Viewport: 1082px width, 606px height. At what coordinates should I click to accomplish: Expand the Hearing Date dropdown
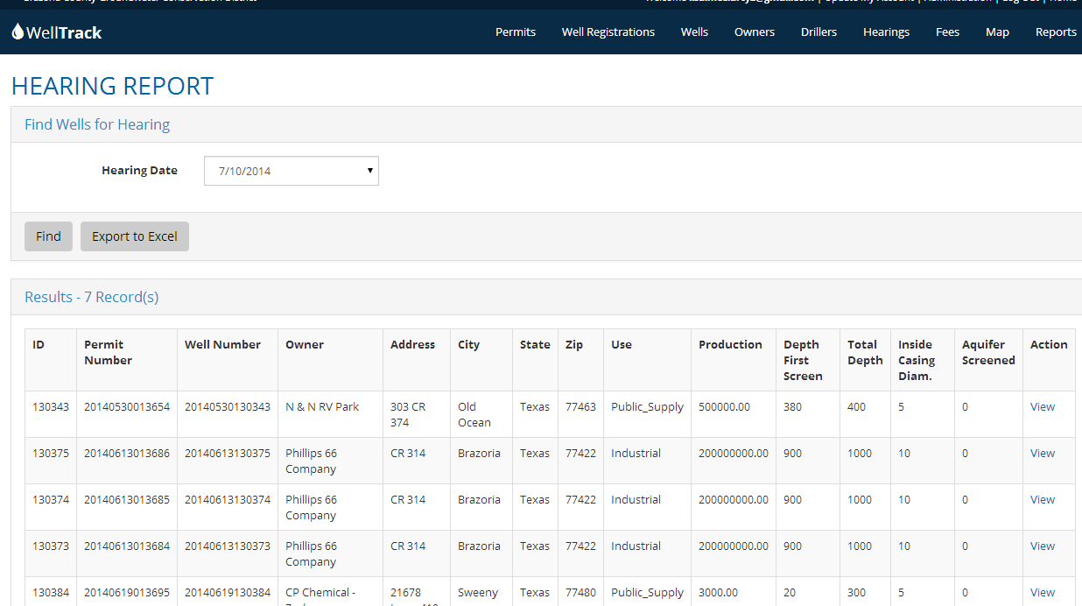(292, 171)
